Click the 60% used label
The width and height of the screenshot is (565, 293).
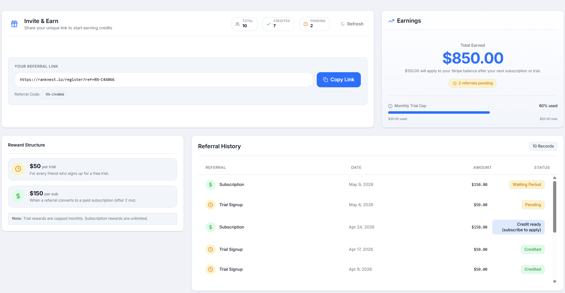point(548,106)
